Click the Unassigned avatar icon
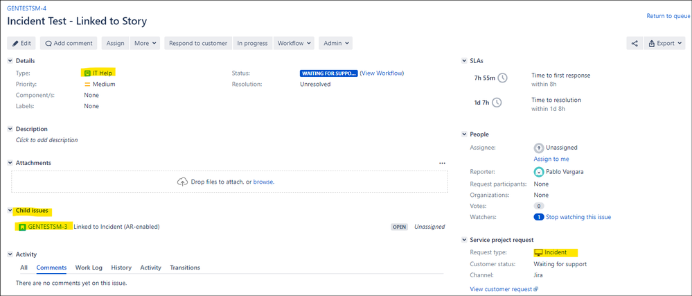The image size is (692, 296). pyautogui.click(x=538, y=148)
